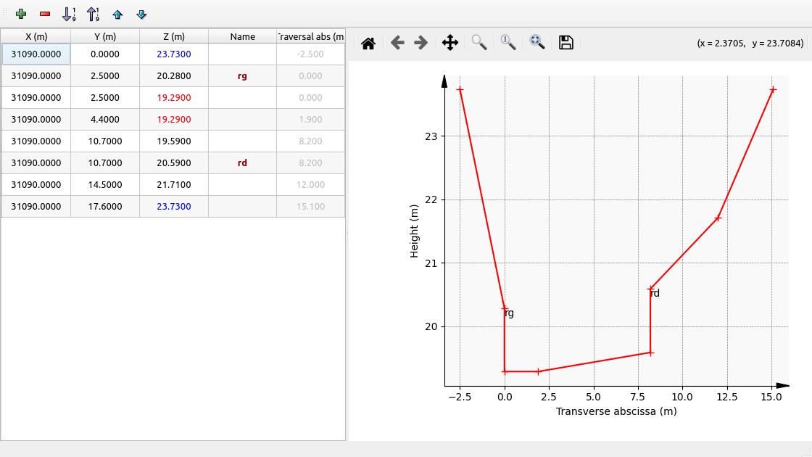Click the green plus add-point icon

tap(21, 14)
